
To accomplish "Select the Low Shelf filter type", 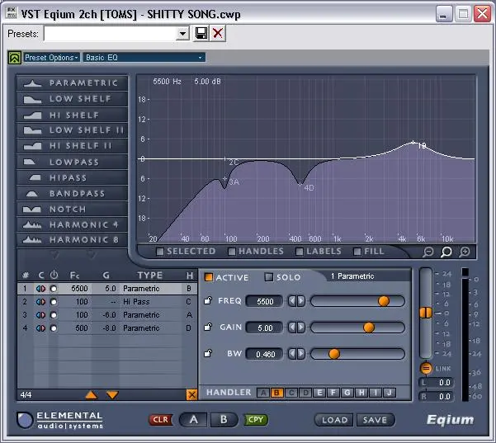I will click(x=73, y=99).
